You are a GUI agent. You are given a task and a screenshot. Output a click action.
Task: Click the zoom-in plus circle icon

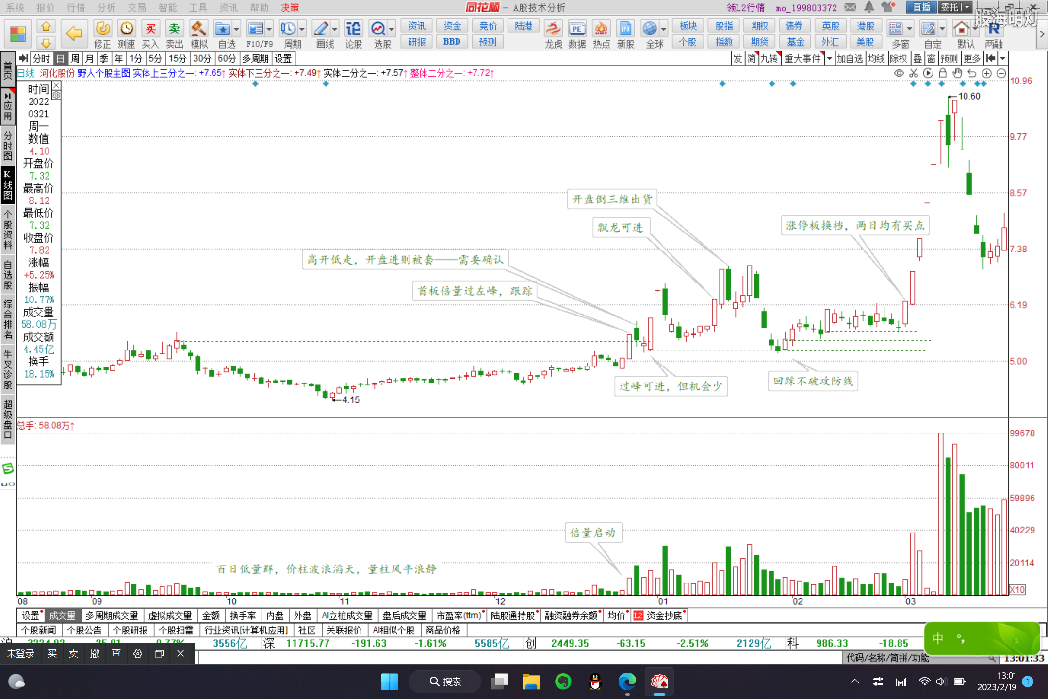tap(987, 73)
